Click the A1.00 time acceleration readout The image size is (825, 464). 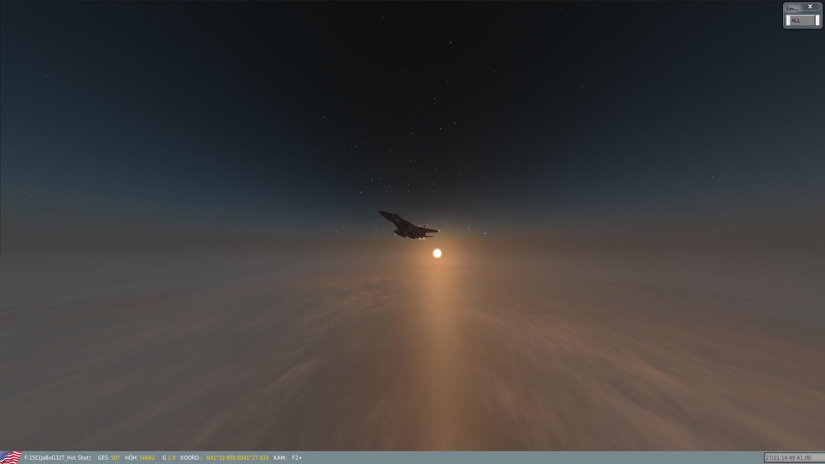[804, 458]
